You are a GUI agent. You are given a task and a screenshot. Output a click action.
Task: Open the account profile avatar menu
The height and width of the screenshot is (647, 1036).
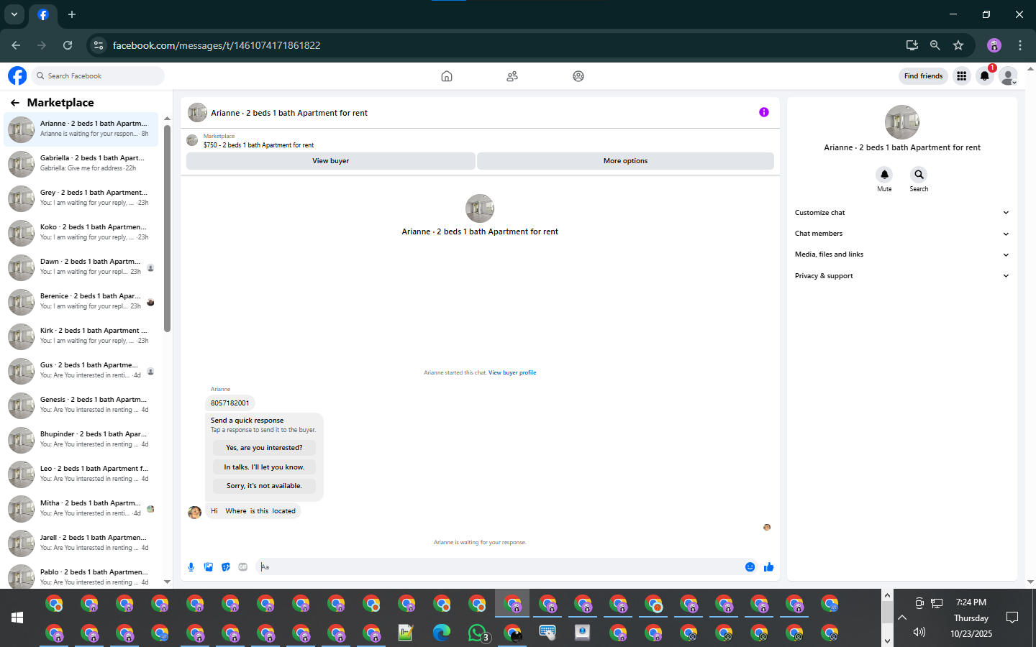click(1009, 76)
